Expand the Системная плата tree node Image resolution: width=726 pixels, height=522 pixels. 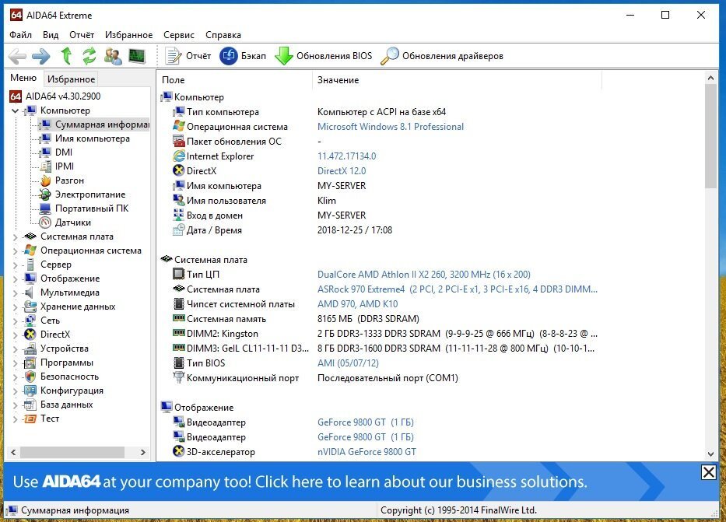[16, 237]
